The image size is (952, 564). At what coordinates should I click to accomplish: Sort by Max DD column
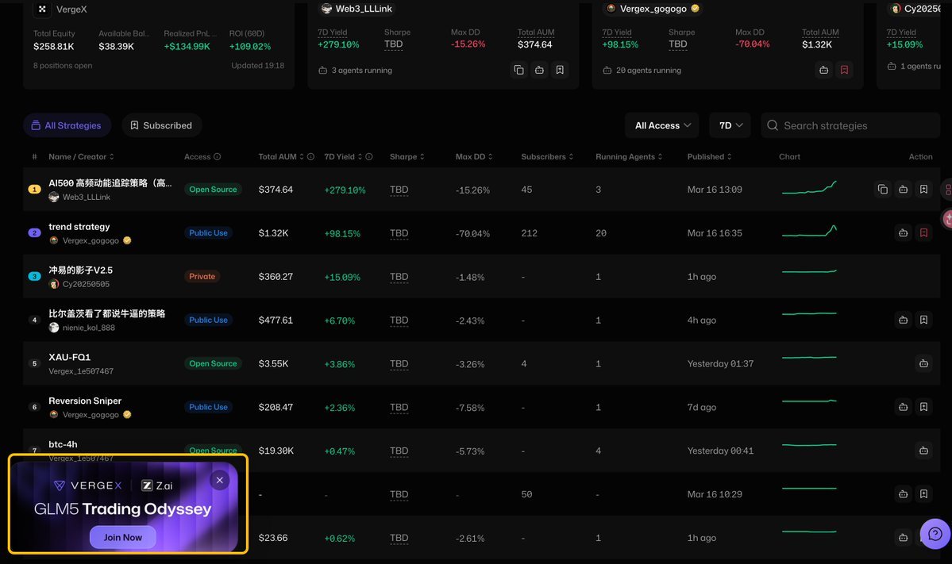473,156
